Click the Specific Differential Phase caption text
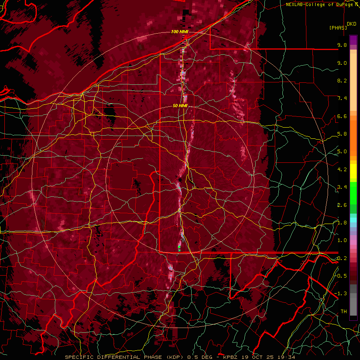Screen dimensions: 360x360 tap(180, 357)
